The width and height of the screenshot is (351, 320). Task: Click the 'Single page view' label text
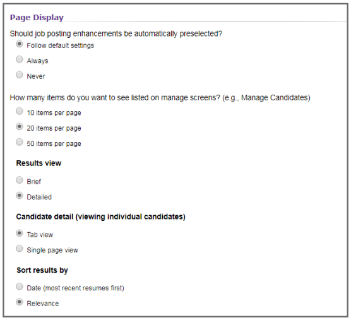tap(52, 250)
